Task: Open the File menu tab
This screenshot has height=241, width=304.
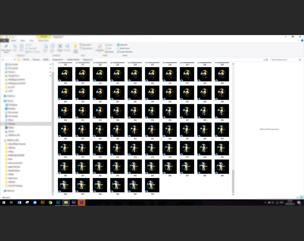Action: 4,40
